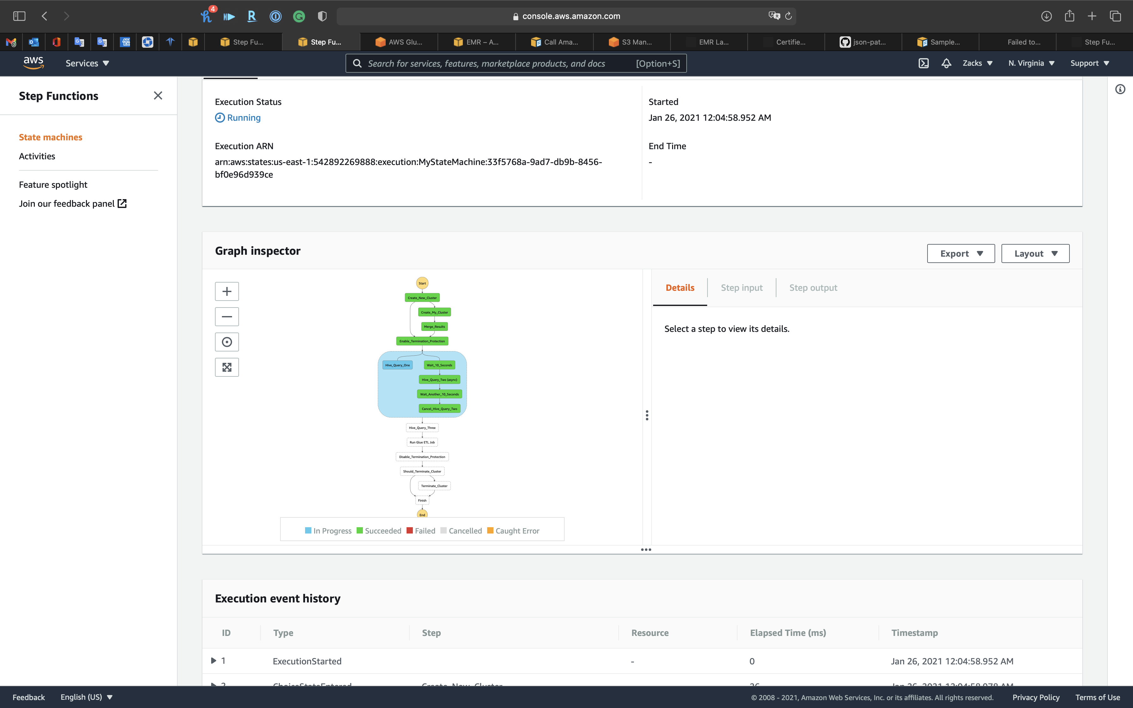
Task: Open the Export dropdown
Action: click(x=961, y=253)
